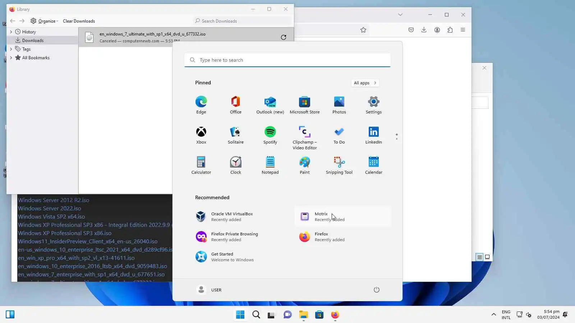Viewport: 575px width, 323px height.
Task: Open the Calculator app
Action: [x=201, y=165]
